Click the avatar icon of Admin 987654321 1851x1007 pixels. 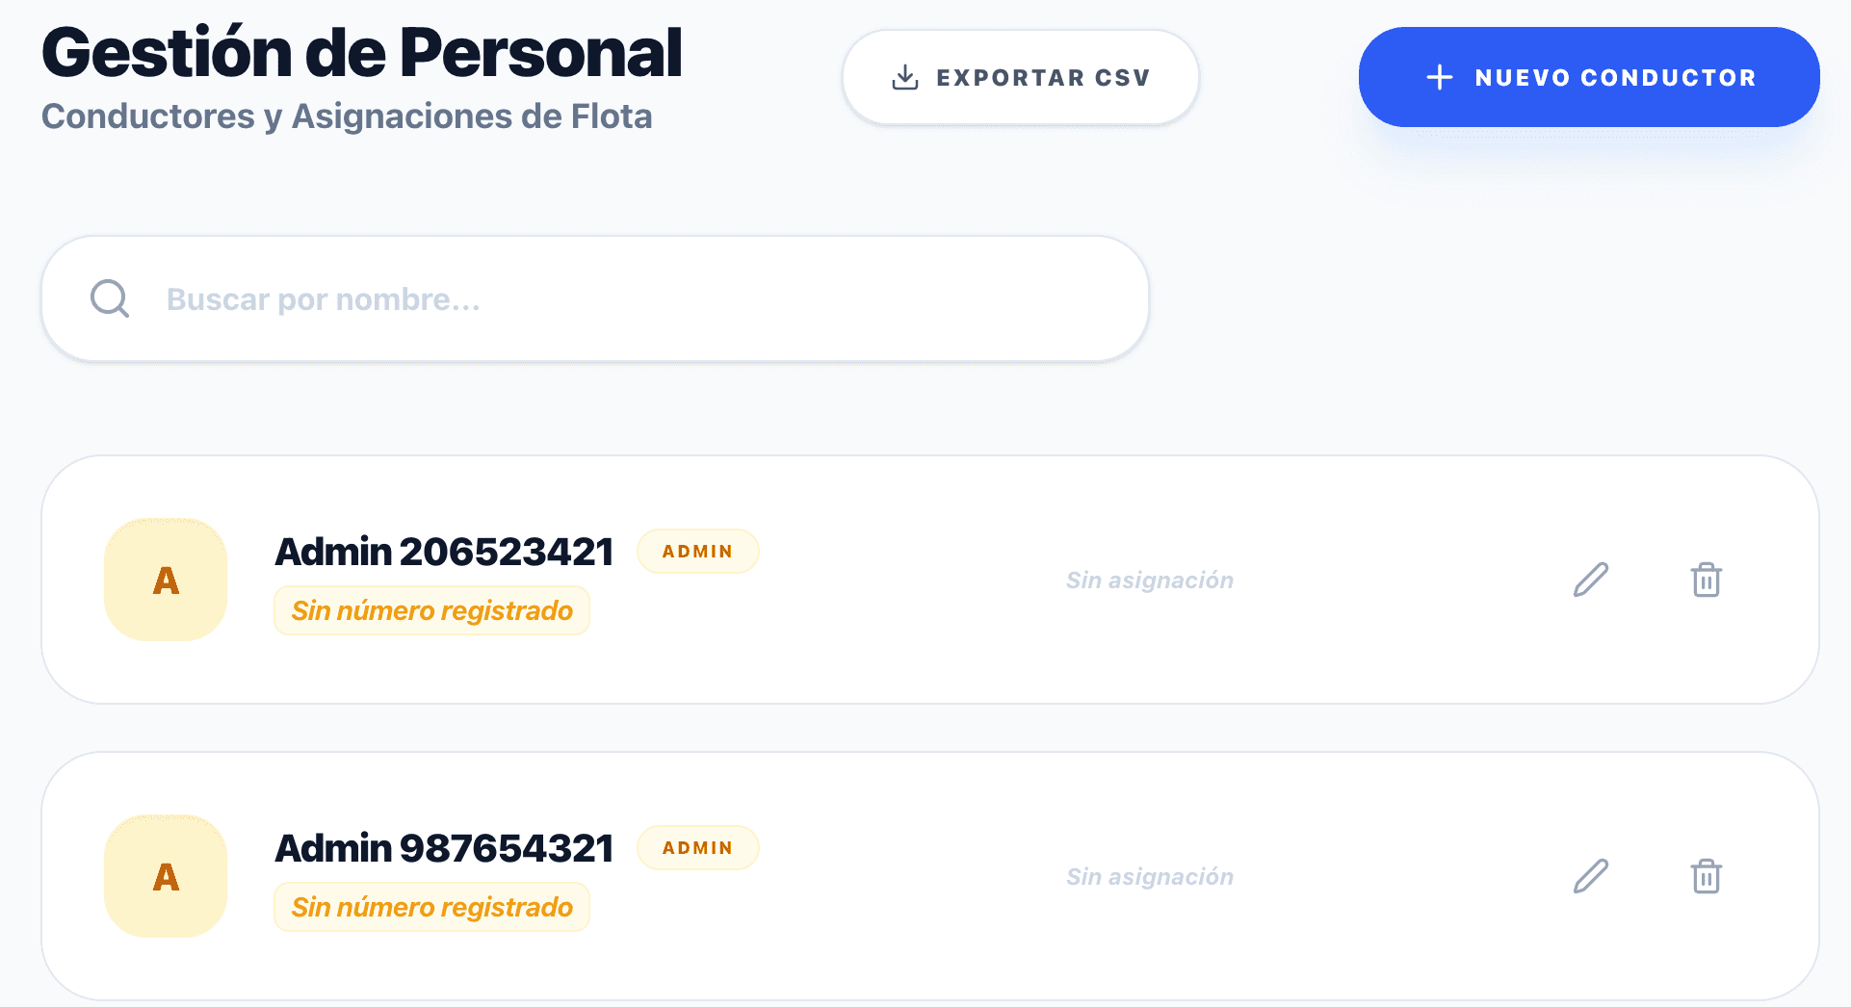(x=165, y=876)
